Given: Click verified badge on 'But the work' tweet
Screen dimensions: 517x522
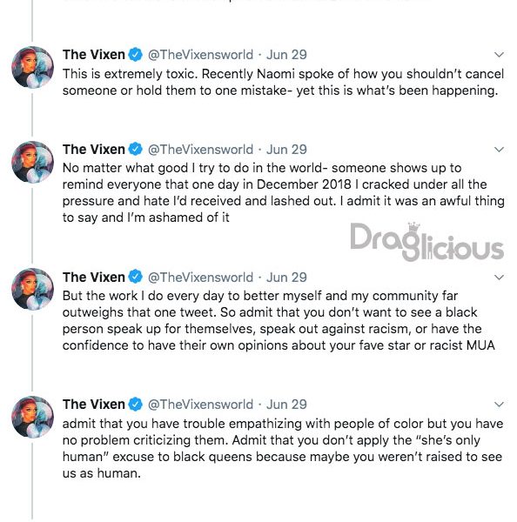Looking at the screenshot, I should point(136,277).
